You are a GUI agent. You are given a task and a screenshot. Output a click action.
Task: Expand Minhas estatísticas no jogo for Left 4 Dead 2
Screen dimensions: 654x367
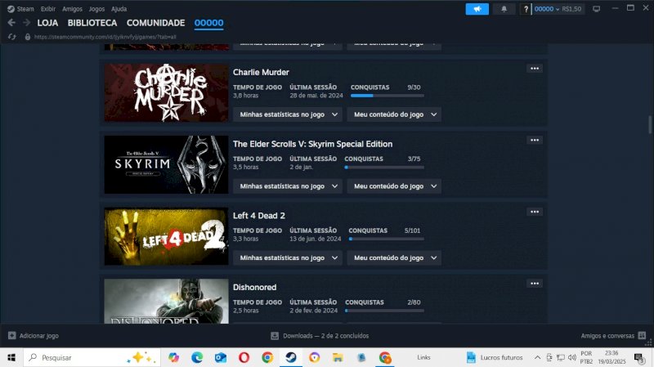(288, 257)
